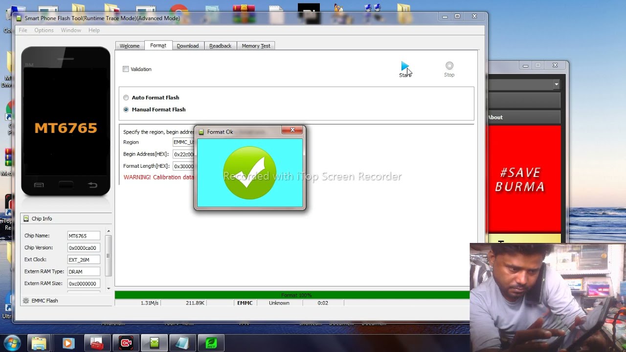Open the Help menu
Viewport: 626px width, 352px height.
94,30
